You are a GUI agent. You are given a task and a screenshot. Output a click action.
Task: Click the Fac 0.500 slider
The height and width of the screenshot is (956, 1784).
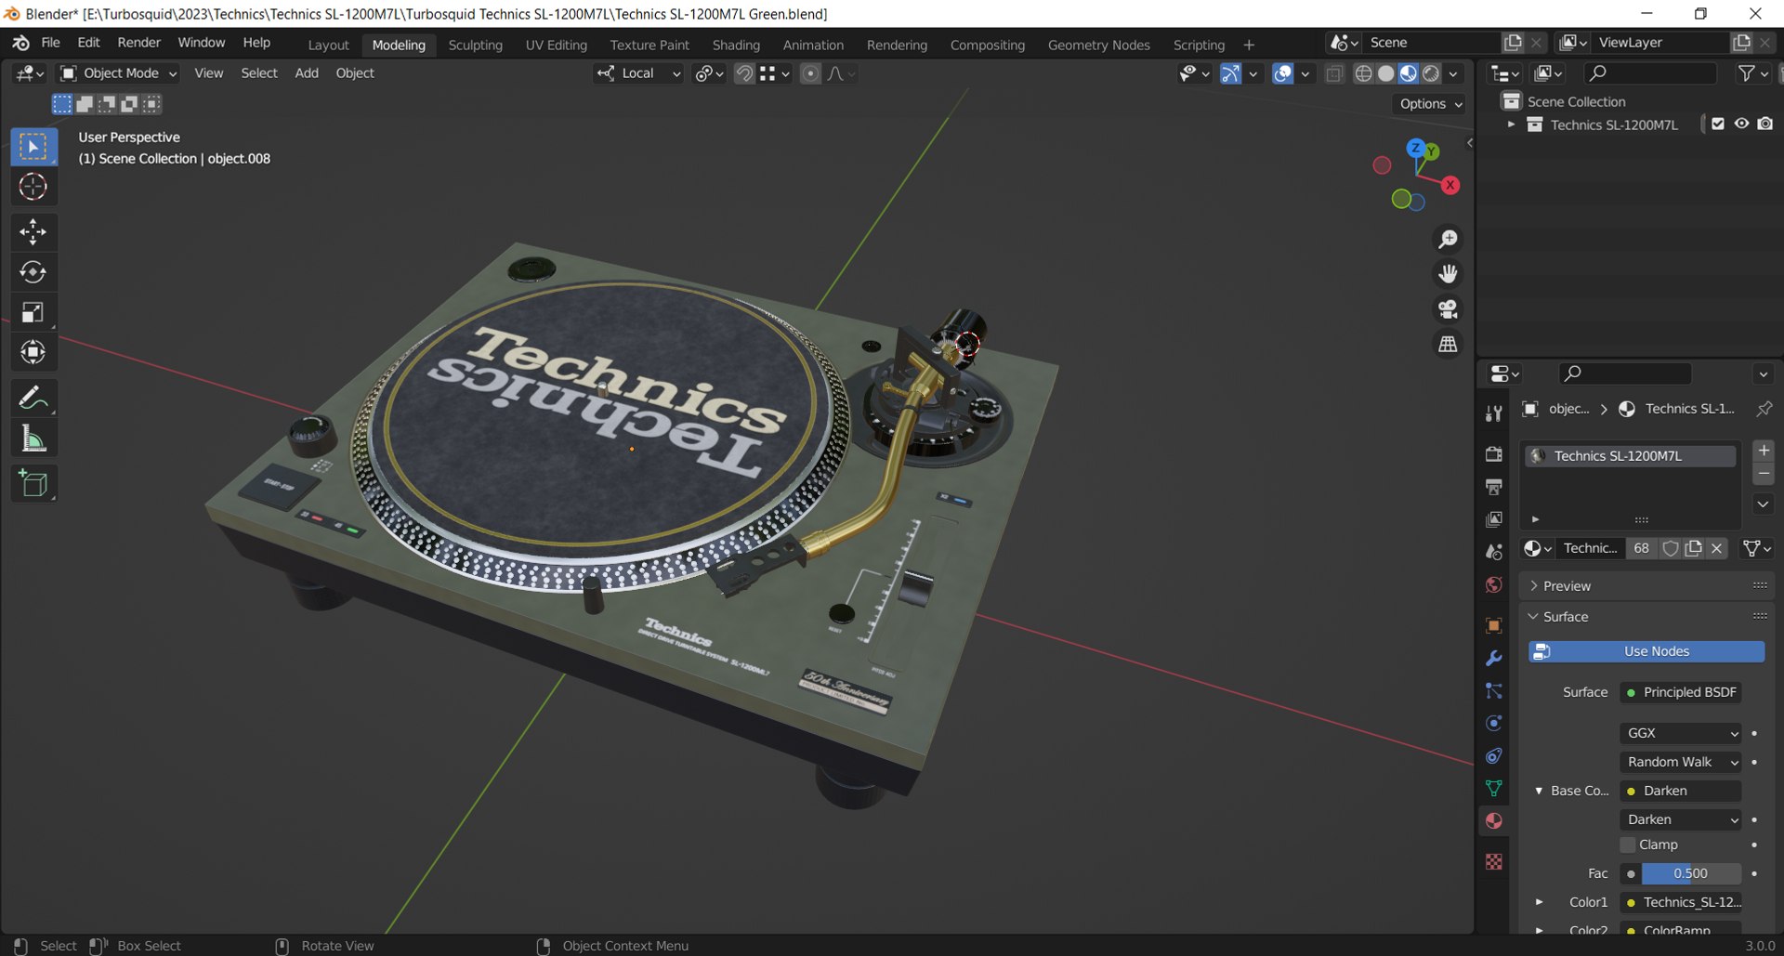point(1691,873)
